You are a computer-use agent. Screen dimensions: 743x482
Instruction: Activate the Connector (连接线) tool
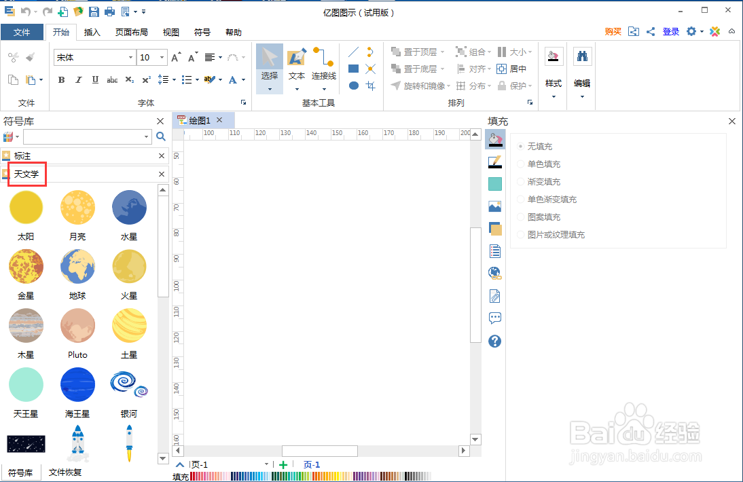point(324,69)
